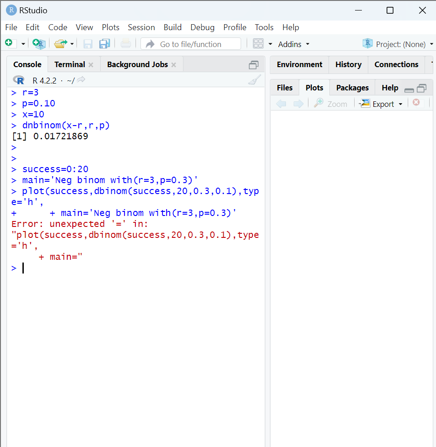Click the Save All documents icon
436x447 pixels.
104,43
